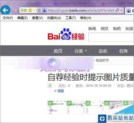134x123 pixels.
Task: Open the 工具(T) menu
Action: (x=70, y=18)
